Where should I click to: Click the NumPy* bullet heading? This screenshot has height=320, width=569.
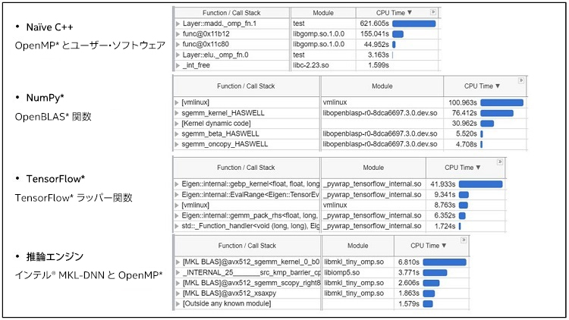click(x=45, y=98)
